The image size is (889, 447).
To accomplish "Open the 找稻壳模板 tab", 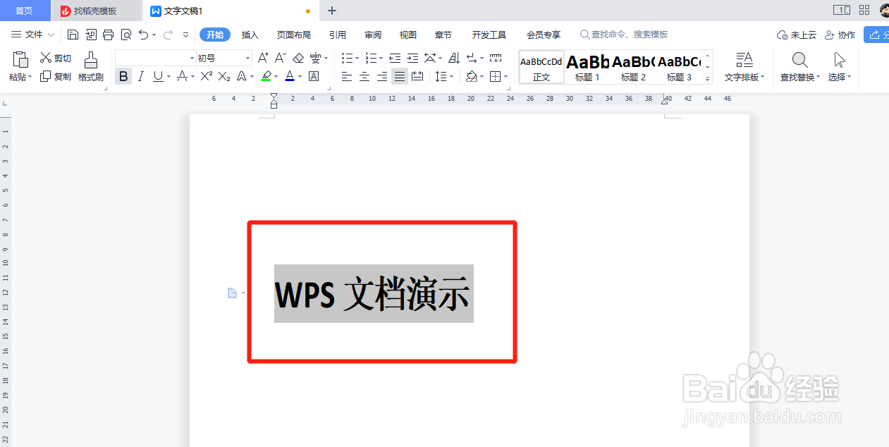I will (97, 11).
